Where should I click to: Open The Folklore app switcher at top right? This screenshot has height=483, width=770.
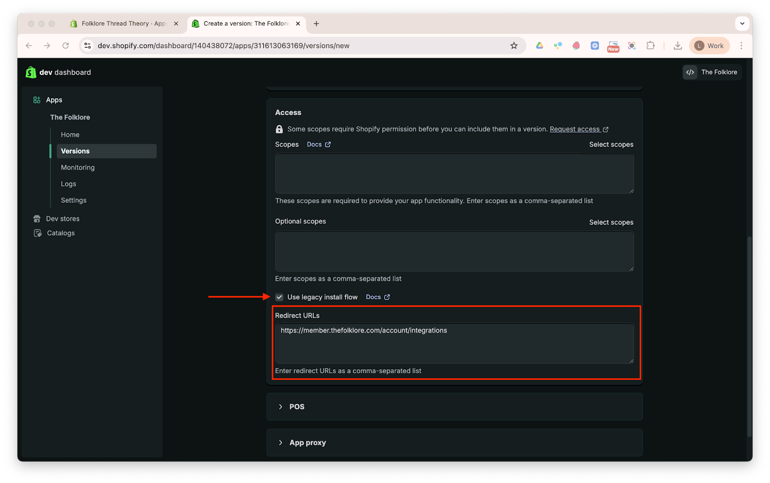(x=712, y=72)
